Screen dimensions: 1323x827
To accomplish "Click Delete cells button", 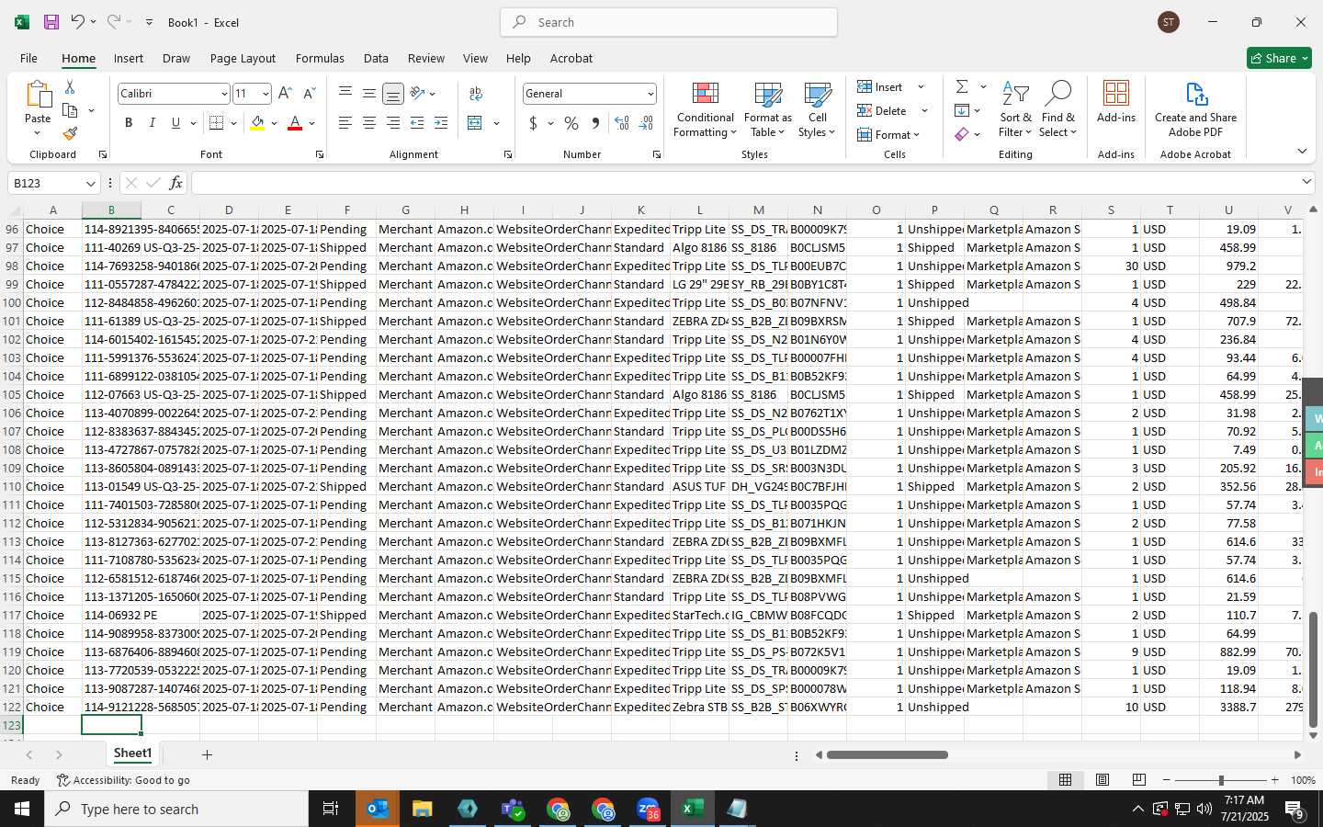I will pyautogui.click(x=883, y=110).
